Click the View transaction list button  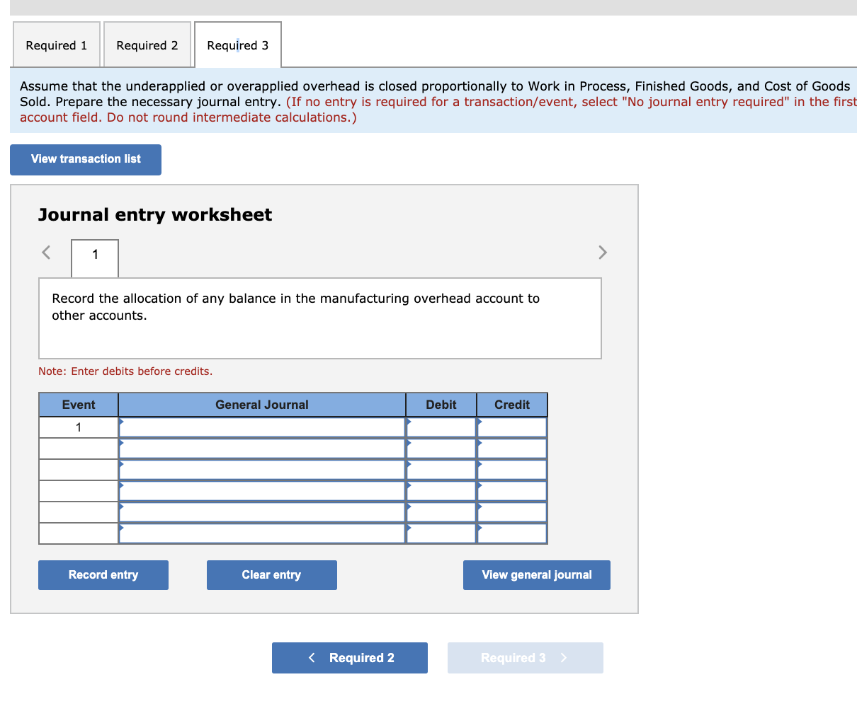pyautogui.click(x=85, y=159)
